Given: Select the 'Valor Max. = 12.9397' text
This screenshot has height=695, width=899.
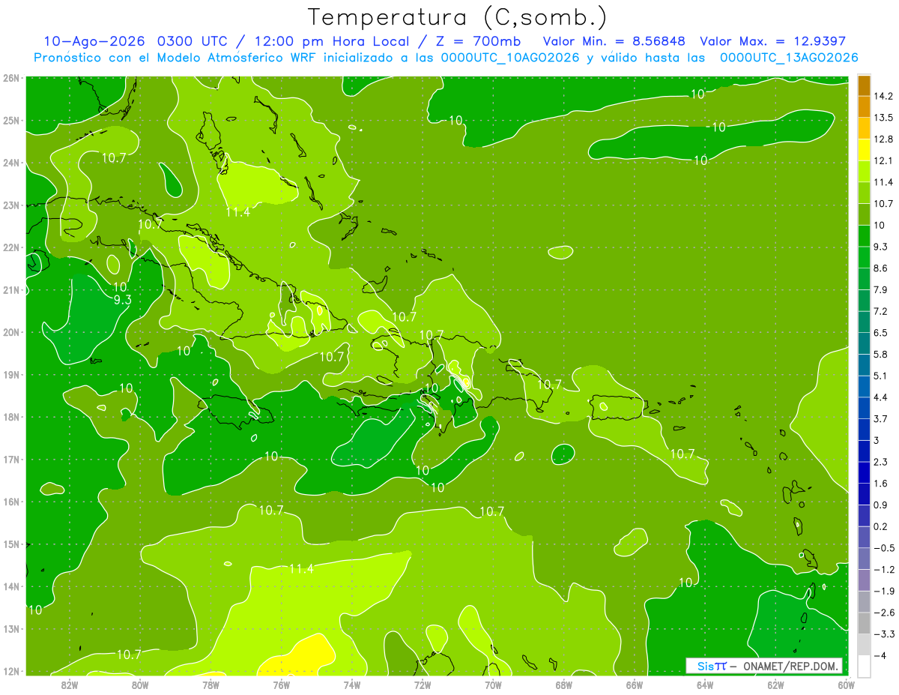Looking at the screenshot, I should click(772, 41).
